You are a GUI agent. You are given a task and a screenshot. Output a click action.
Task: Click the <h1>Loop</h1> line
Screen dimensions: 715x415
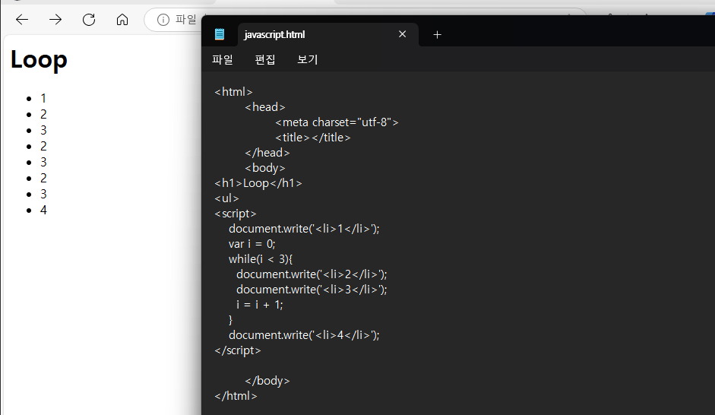[258, 183]
